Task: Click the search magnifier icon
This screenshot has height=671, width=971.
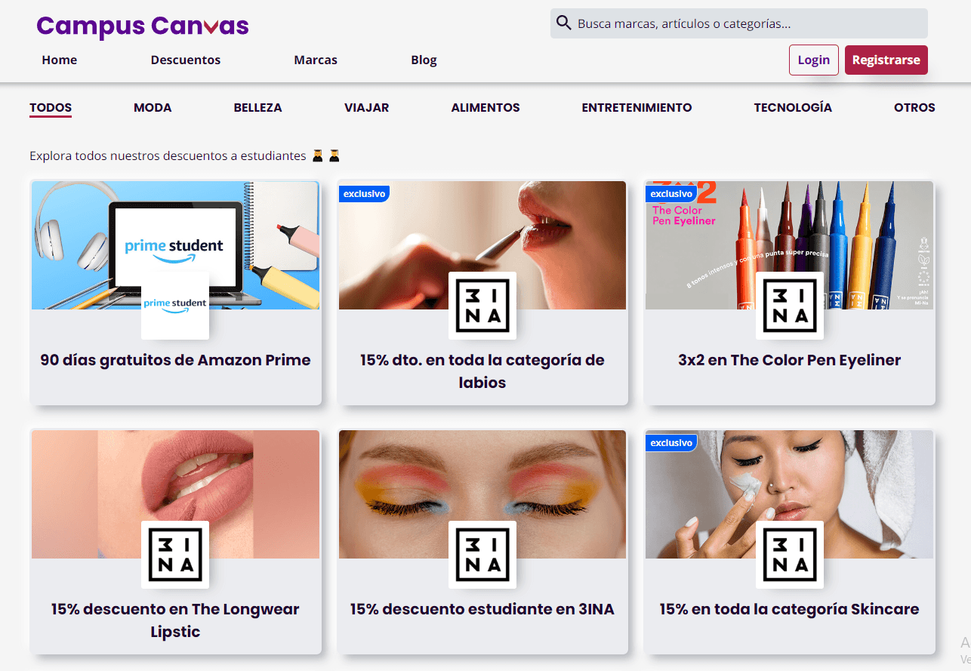Action: coord(563,23)
